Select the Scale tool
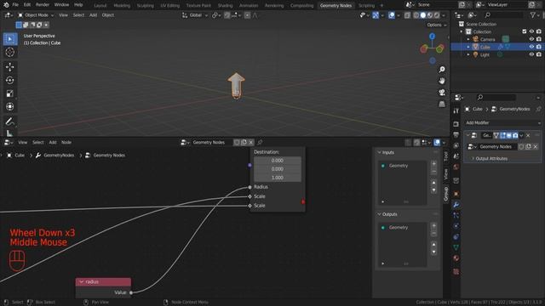 9,93
